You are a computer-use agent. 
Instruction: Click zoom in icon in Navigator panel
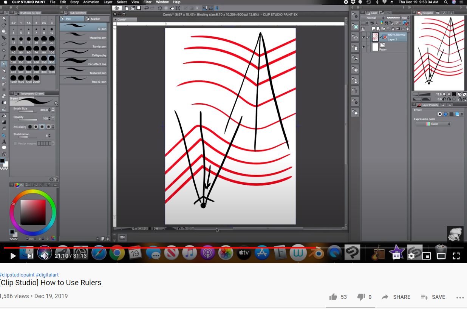tap(449, 94)
